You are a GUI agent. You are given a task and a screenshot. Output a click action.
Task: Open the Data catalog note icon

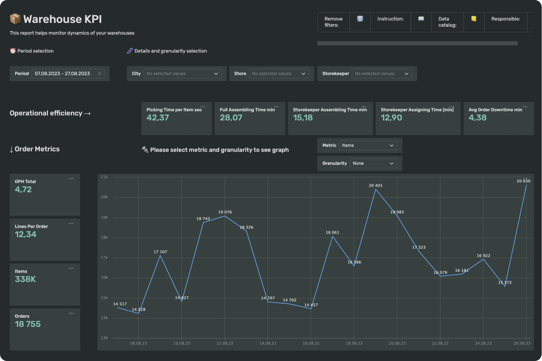pyautogui.click(x=473, y=19)
